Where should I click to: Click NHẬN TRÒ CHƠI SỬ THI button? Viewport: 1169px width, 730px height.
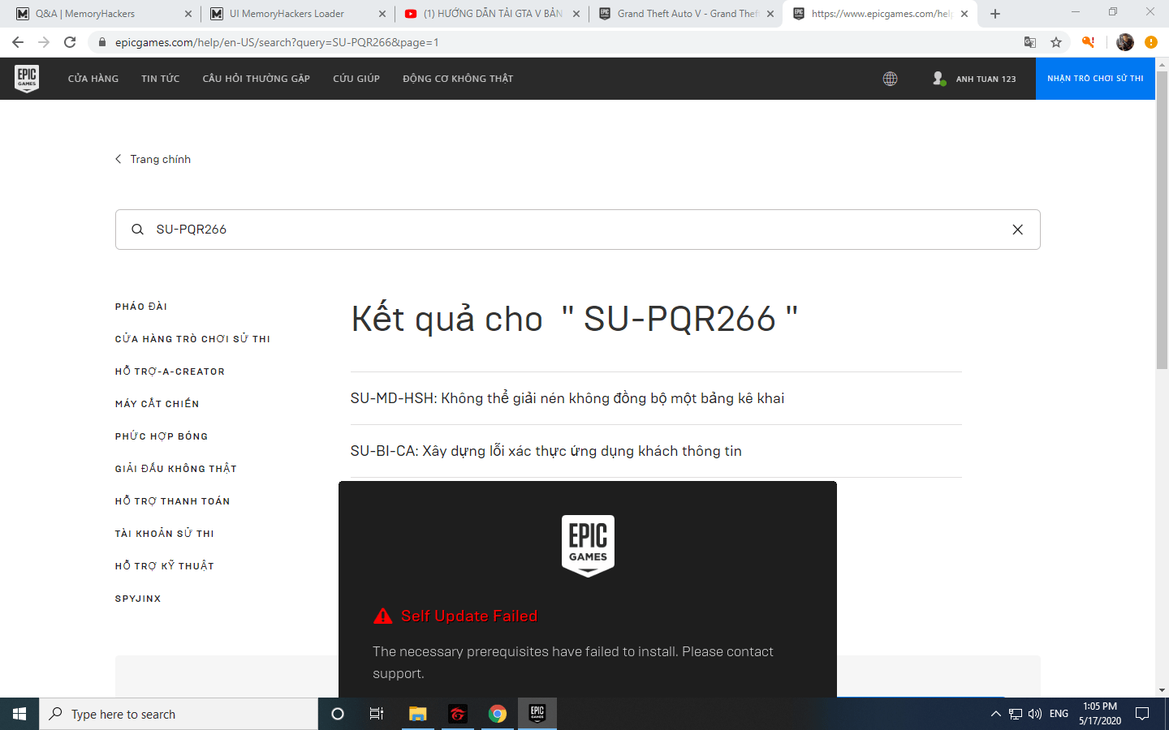pyautogui.click(x=1095, y=79)
